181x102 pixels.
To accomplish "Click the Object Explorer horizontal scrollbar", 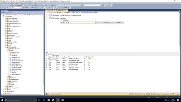I will coord(21,95).
